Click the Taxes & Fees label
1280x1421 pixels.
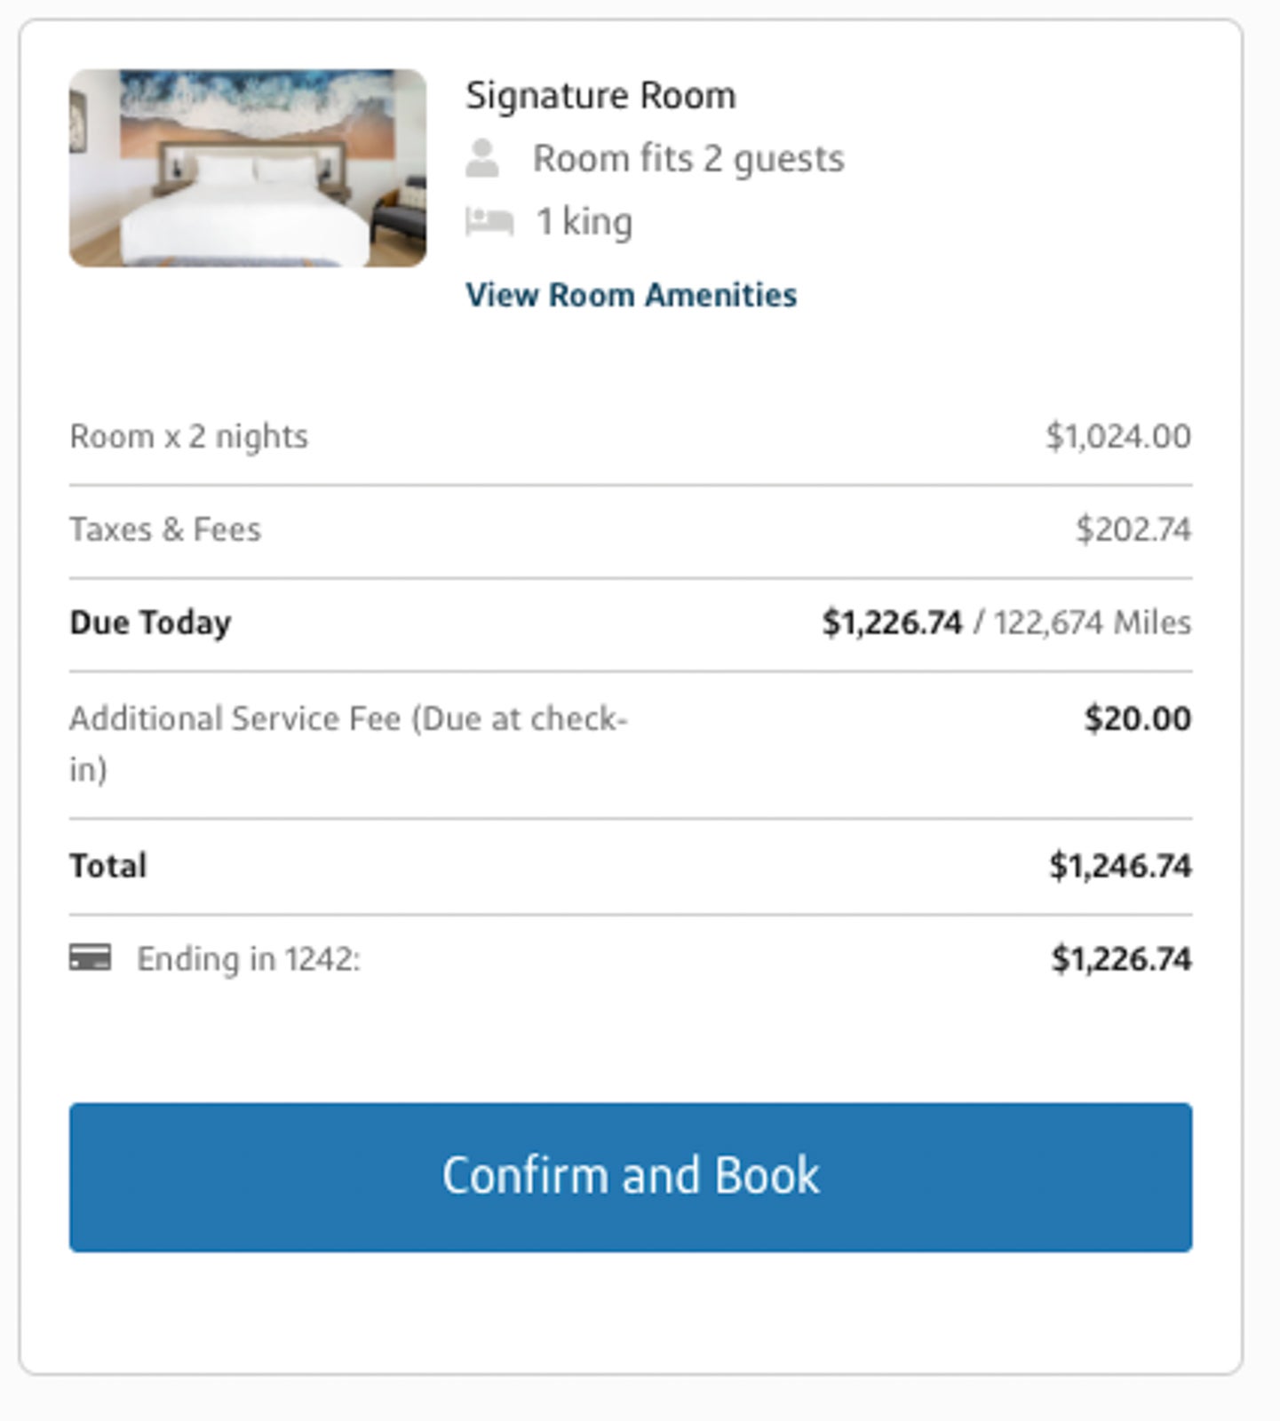point(165,529)
